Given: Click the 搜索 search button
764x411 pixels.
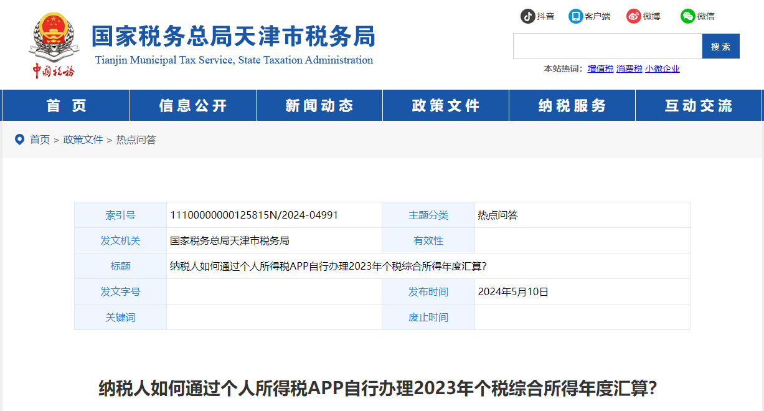Looking at the screenshot, I should [x=720, y=46].
